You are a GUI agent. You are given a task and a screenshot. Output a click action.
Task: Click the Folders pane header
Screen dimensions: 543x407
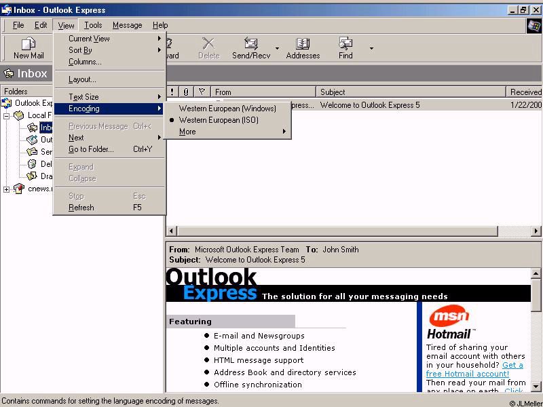tap(26, 92)
